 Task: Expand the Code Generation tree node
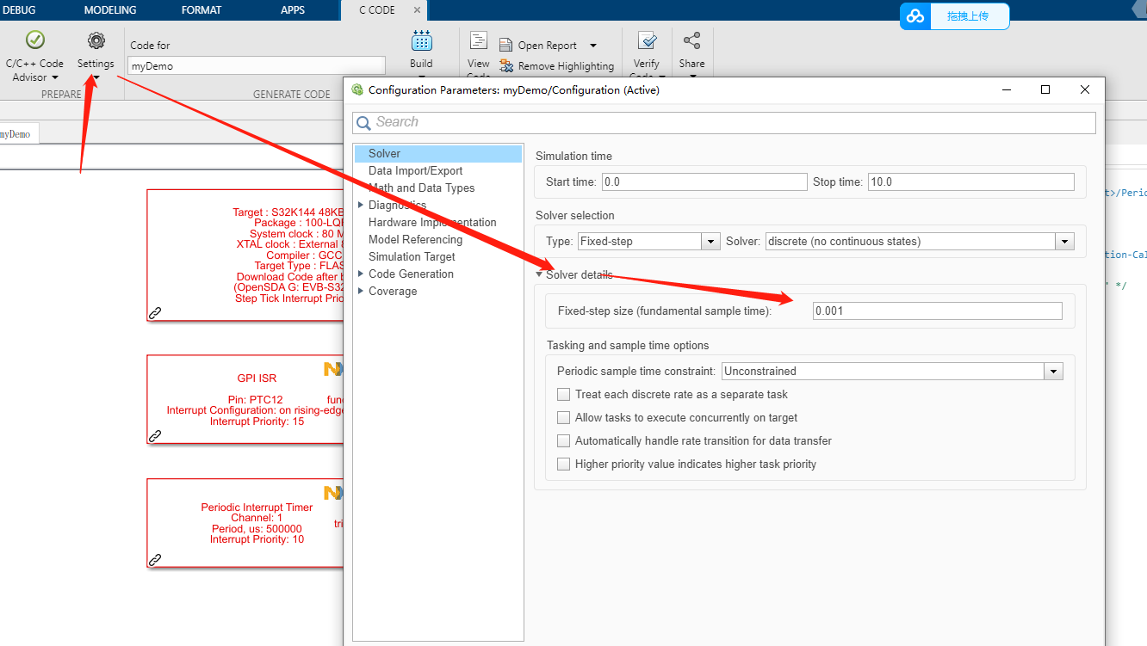tap(361, 274)
